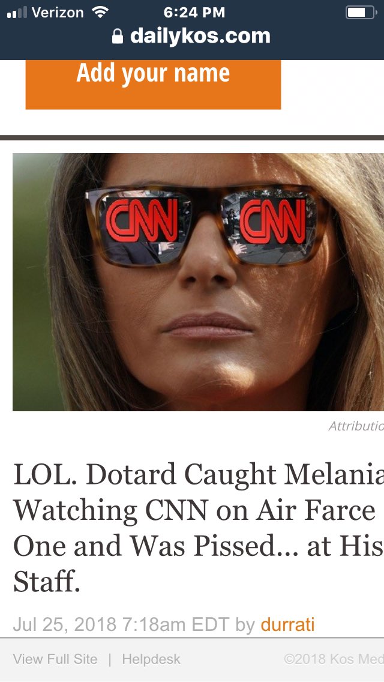Click View Full Site link
This screenshot has width=384, height=682.
coord(55,659)
